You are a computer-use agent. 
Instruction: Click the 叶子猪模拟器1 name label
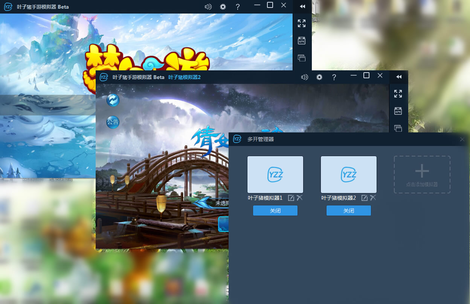click(265, 198)
